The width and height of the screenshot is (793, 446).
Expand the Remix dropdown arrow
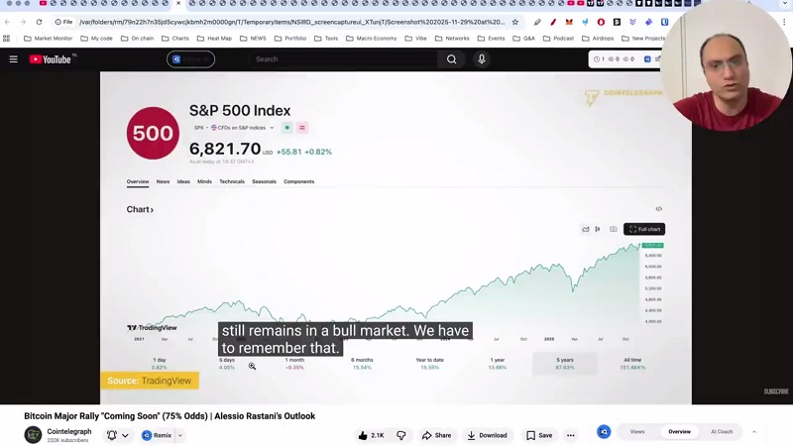click(179, 435)
